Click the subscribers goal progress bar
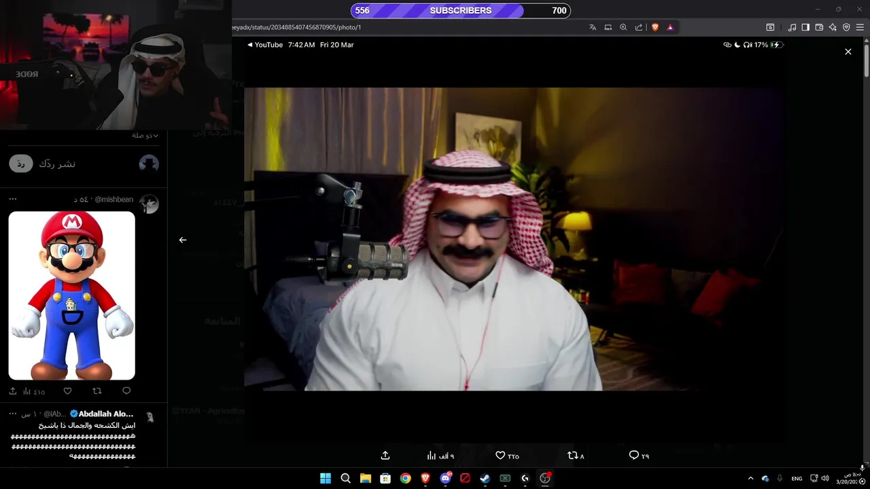870x489 pixels. click(x=461, y=10)
